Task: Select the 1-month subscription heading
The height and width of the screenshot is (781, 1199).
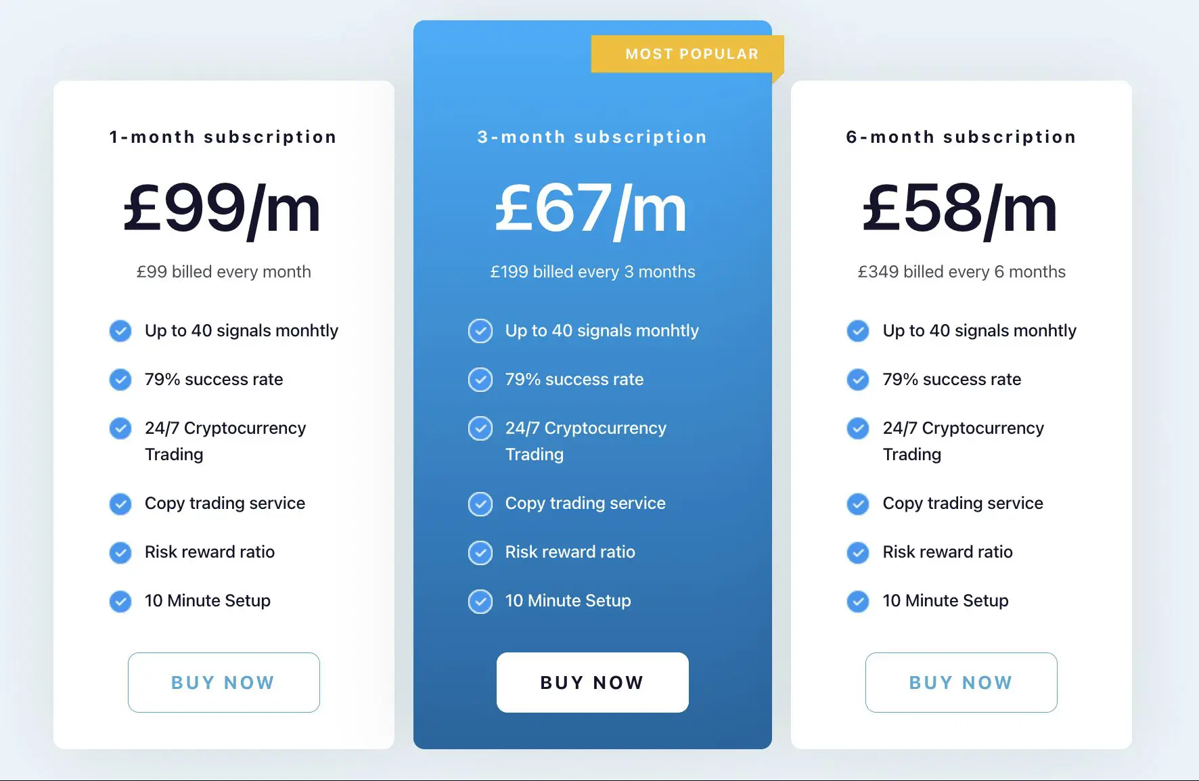Action: click(223, 137)
